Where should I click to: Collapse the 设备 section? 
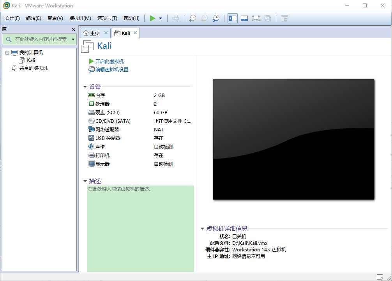pos(85,87)
